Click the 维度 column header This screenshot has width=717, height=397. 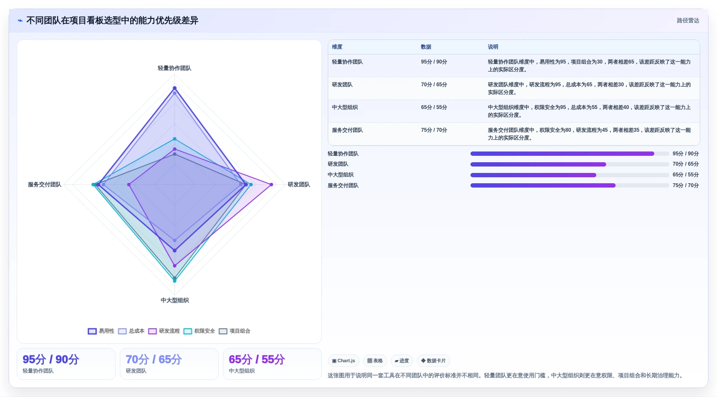[x=337, y=47]
